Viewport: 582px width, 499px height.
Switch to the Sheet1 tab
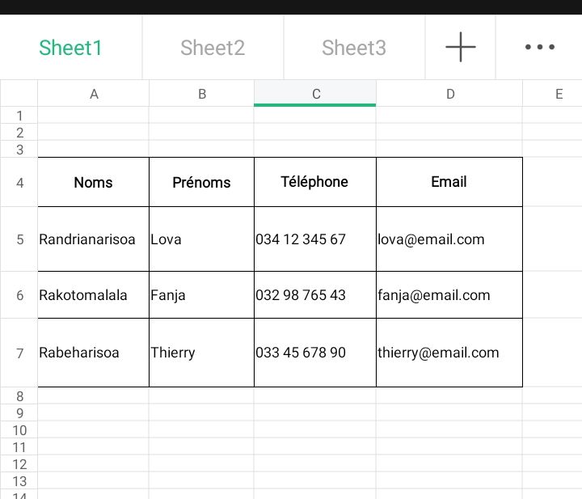[x=71, y=48]
